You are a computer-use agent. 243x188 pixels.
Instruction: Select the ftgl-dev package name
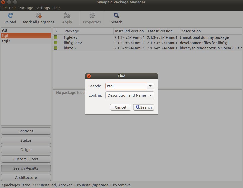pyautogui.click(x=70, y=37)
